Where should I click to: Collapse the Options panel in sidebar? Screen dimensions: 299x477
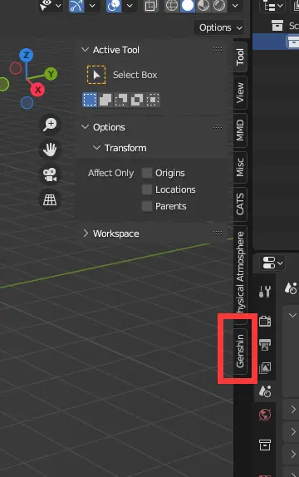click(x=86, y=127)
